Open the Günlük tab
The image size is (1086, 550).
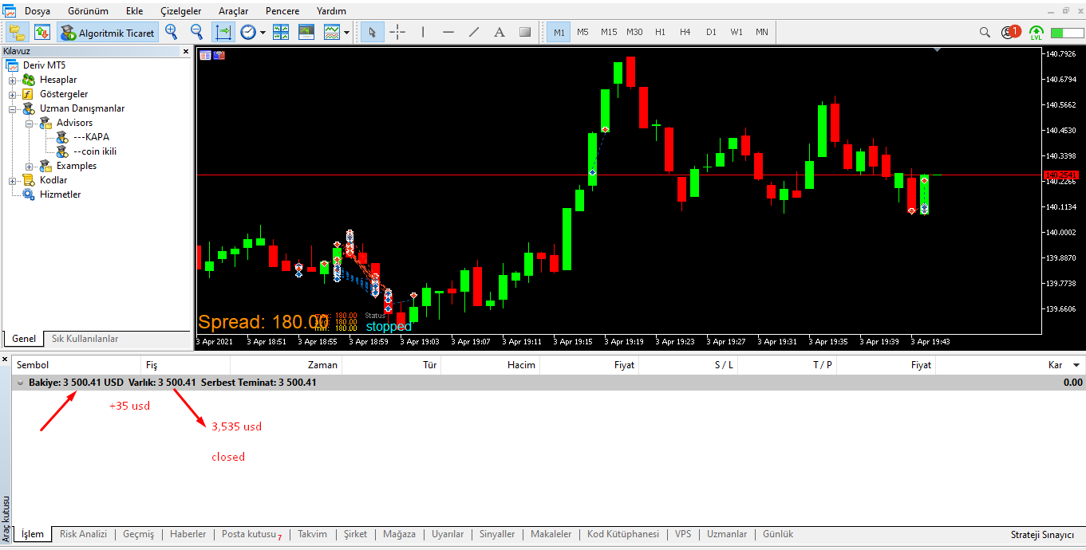[x=778, y=534]
